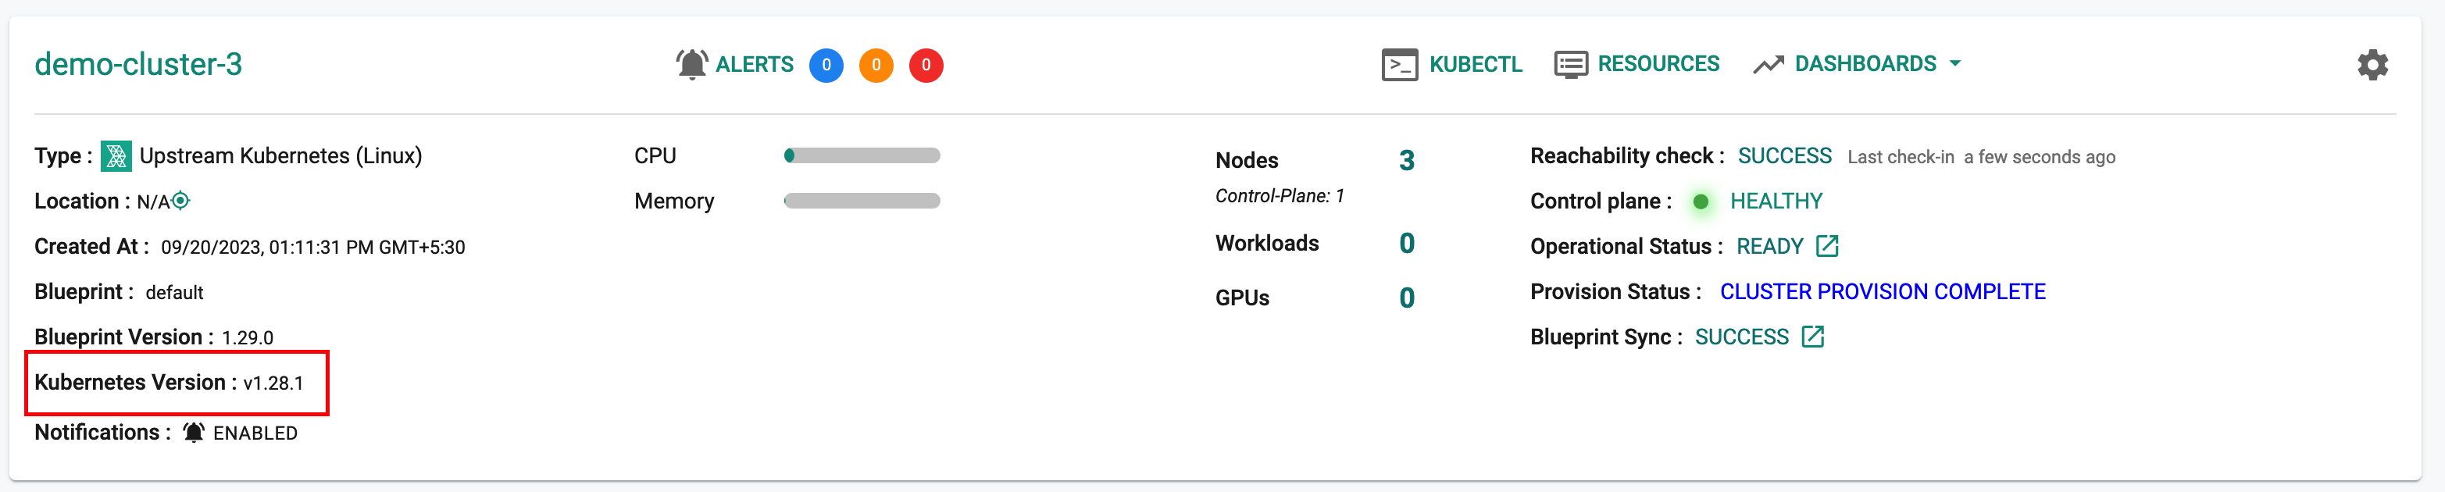This screenshot has width=2445, height=492.
Task: Open the demo-cluster-3 cluster link
Action: pyautogui.click(x=138, y=65)
